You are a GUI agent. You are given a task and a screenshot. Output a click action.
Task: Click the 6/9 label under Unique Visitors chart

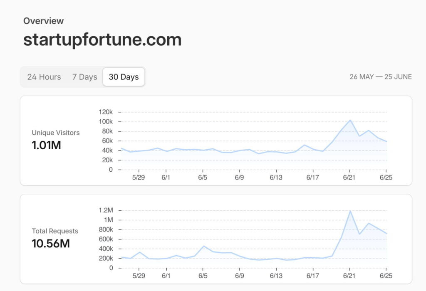pyautogui.click(x=239, y=178)
